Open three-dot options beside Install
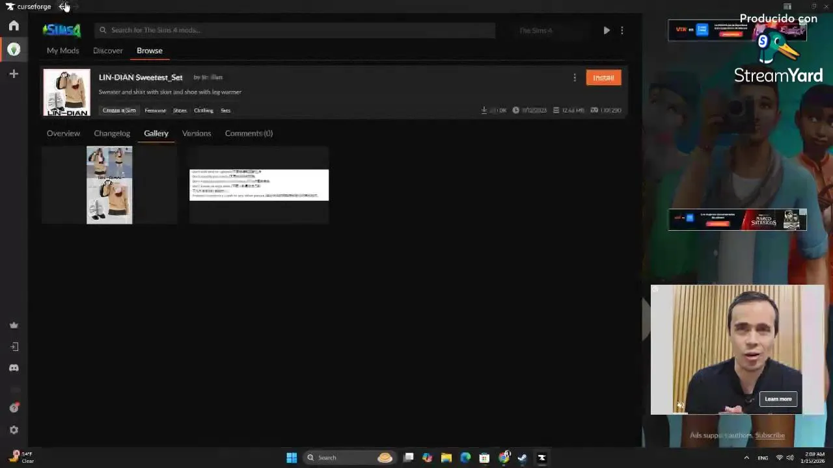The height and width of the screenshot is (468, 833). pos(575,77)
